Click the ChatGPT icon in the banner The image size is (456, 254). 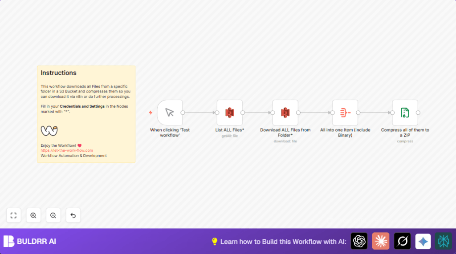pyautogui.click(x=359, y=241)
